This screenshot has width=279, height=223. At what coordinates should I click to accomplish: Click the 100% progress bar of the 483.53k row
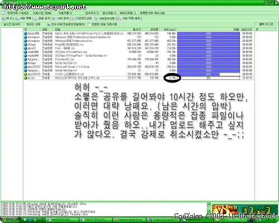point(208,41)
